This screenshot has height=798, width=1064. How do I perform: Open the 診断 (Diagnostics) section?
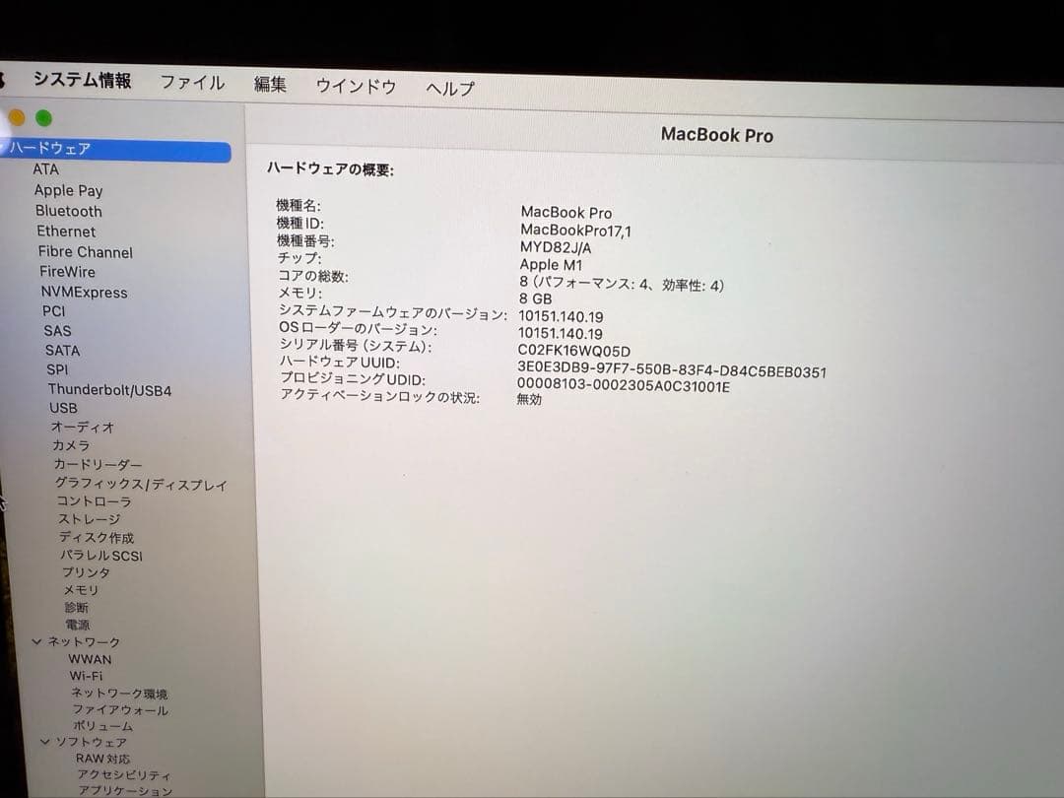point(76,607)
